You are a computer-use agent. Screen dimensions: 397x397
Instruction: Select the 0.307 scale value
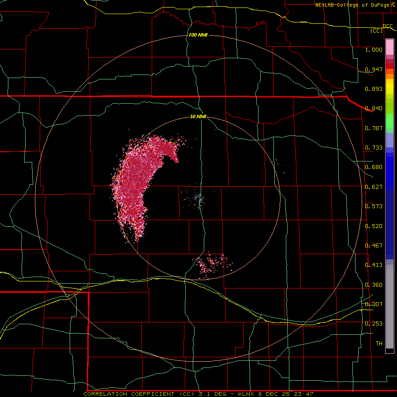(374, 304)
